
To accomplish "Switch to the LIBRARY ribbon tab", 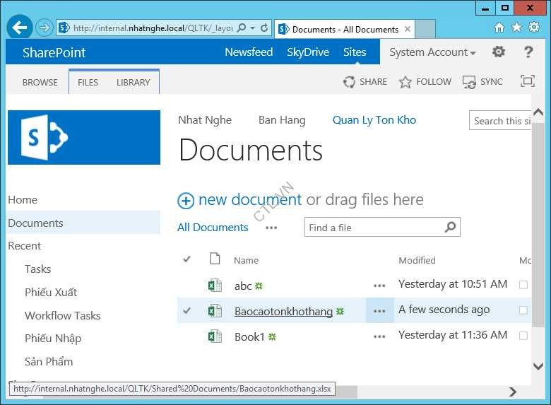I will [x=134, y=82].
